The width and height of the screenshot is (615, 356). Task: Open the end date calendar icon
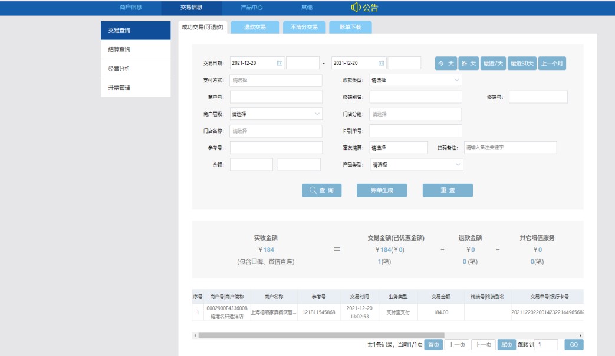pos(382,64)
